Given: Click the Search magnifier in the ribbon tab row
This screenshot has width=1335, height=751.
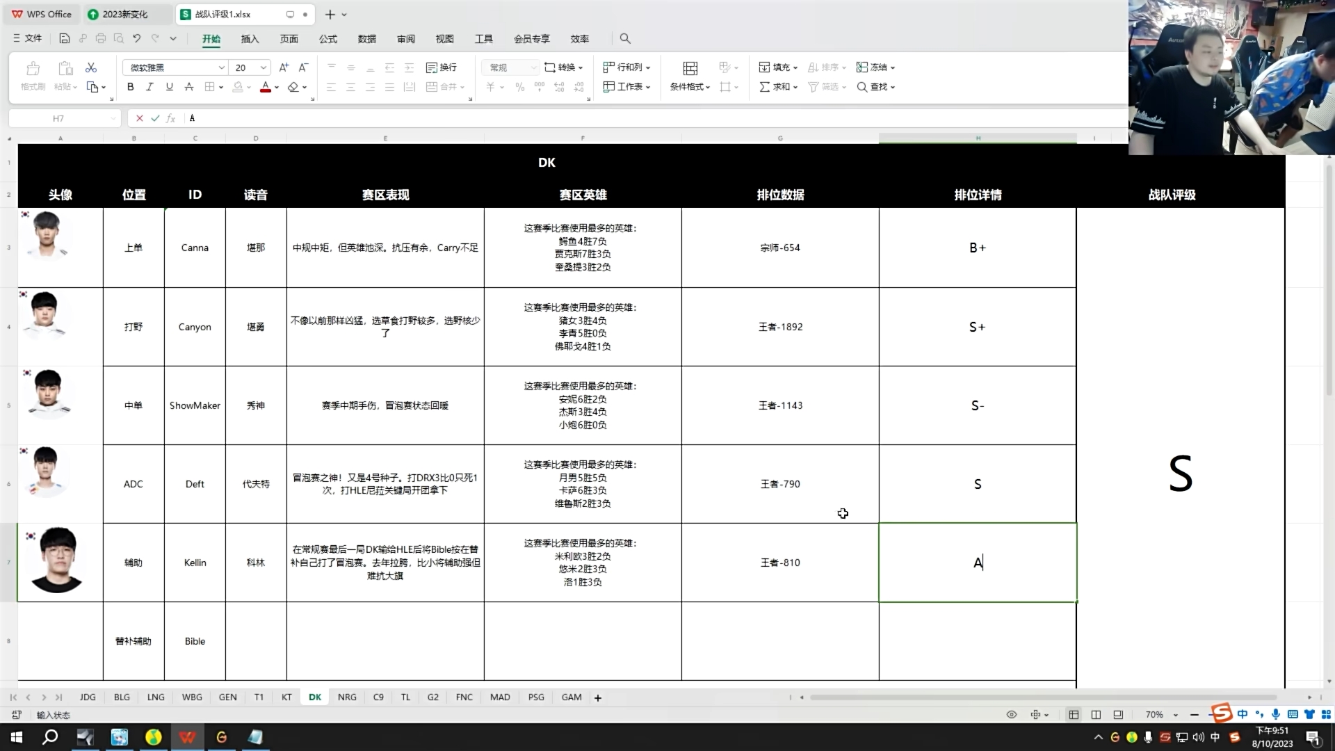Looking at the screenshot, I should [x=625, y=38].
